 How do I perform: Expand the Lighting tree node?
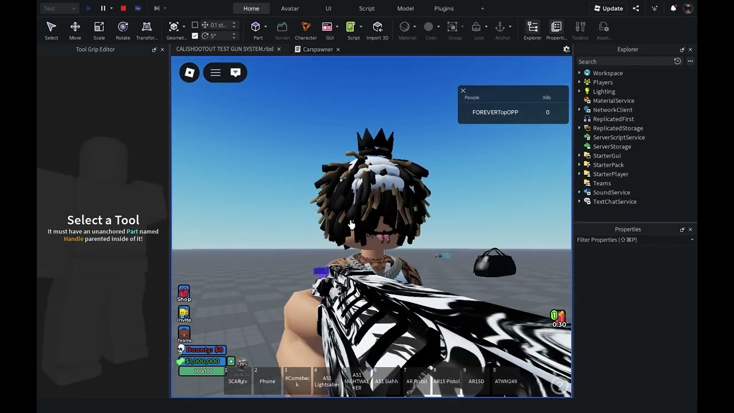pyautogui.click(x=579, y=91)
